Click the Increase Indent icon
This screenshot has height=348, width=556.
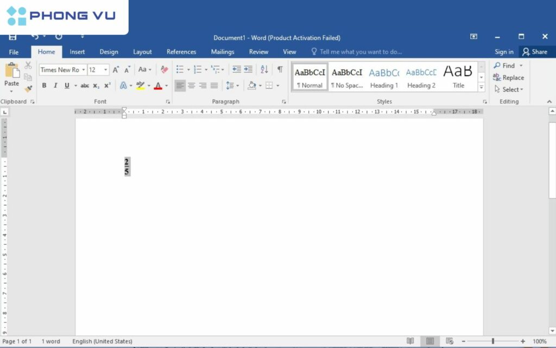click(248, 69)
